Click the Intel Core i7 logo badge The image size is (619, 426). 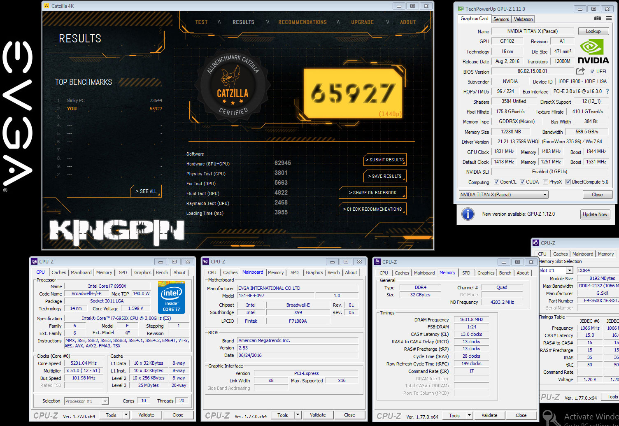tap(171, 297)
